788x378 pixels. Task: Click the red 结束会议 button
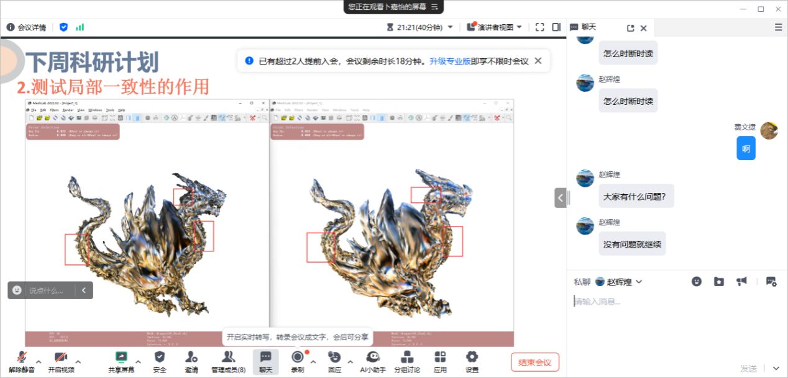(x=535, y=362)
